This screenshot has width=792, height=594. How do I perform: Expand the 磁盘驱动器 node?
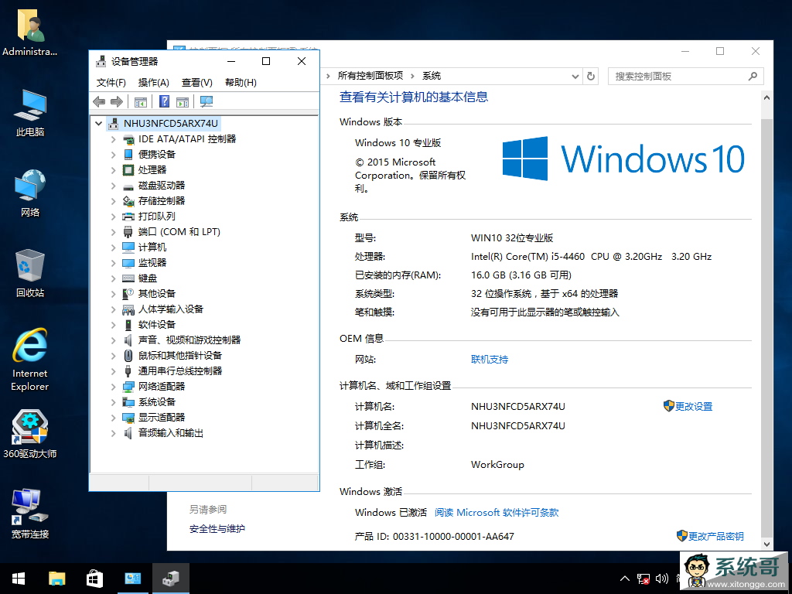113,186
